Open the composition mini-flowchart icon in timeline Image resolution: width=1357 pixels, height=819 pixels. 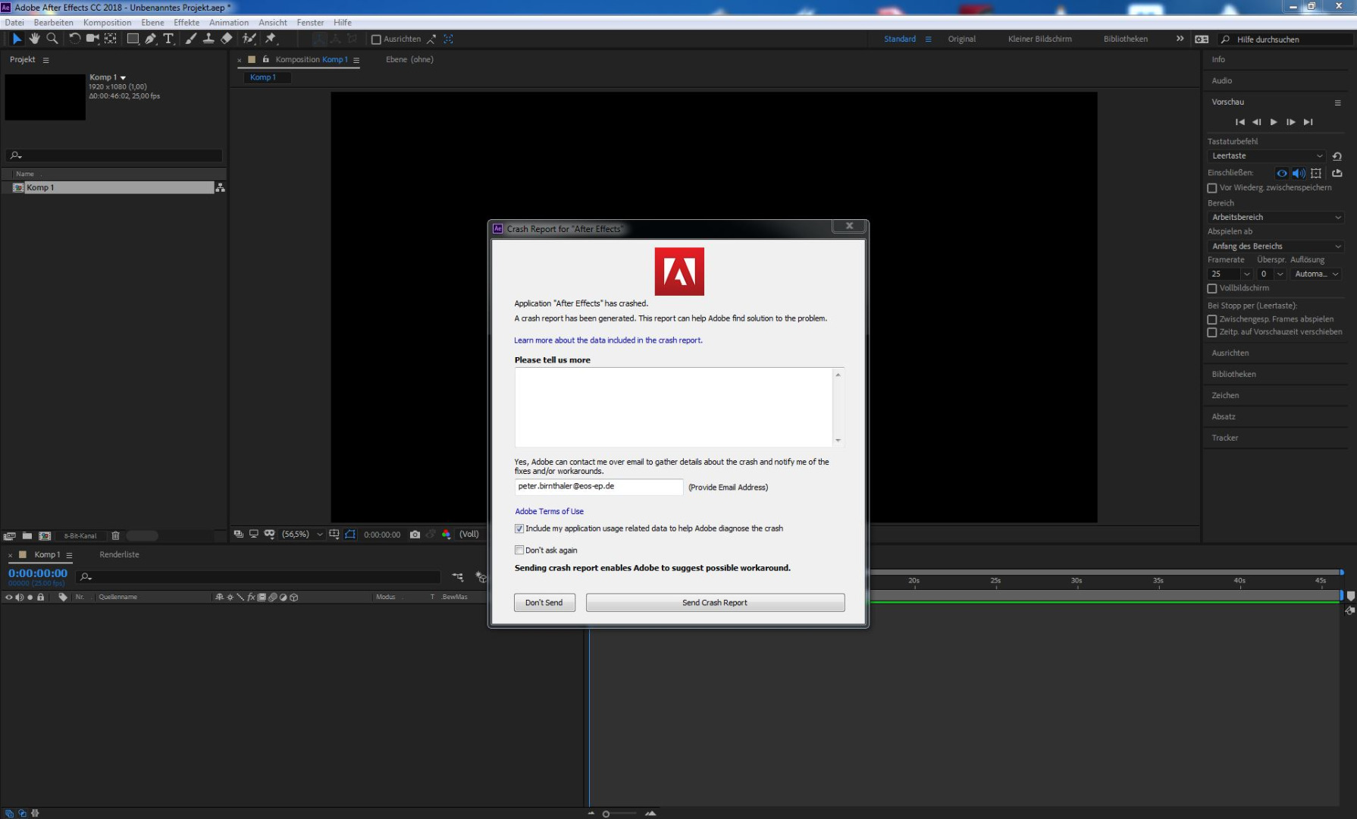pos(457,577)
